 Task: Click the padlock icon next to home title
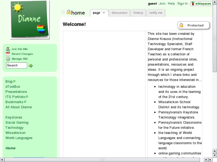click(69, 12)
